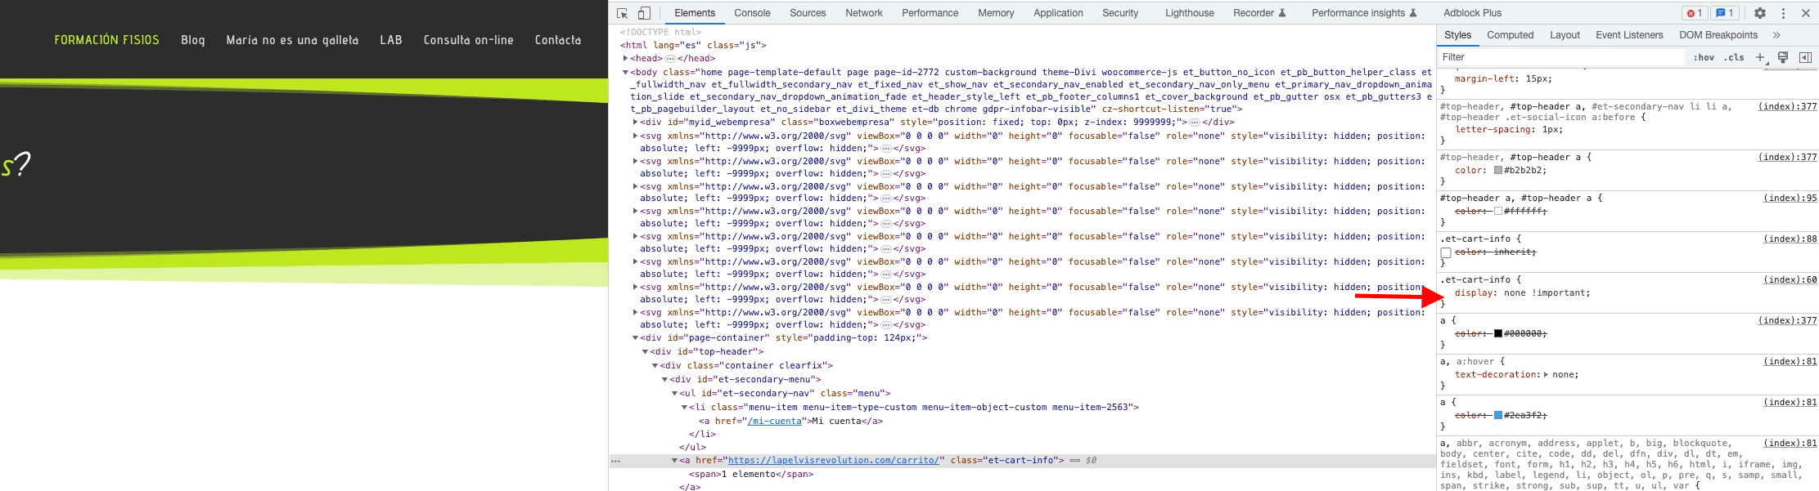
Task: Focus the Styles Filter input field
Action: point(1562,57)
